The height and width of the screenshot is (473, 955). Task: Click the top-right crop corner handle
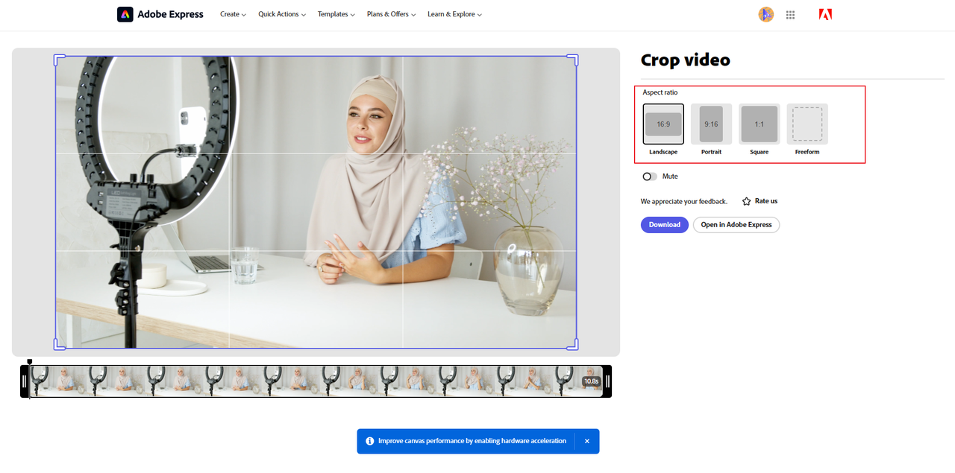pyautogui.click(x=572, y=60)
